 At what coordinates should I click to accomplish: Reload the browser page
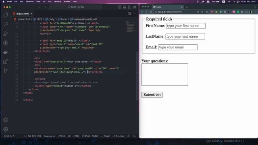point(150,12)
